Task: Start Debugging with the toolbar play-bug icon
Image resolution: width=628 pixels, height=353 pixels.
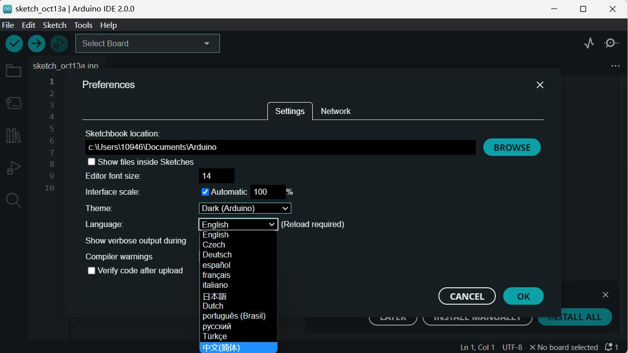Action: pyautogui.click(x=59, y=43)
